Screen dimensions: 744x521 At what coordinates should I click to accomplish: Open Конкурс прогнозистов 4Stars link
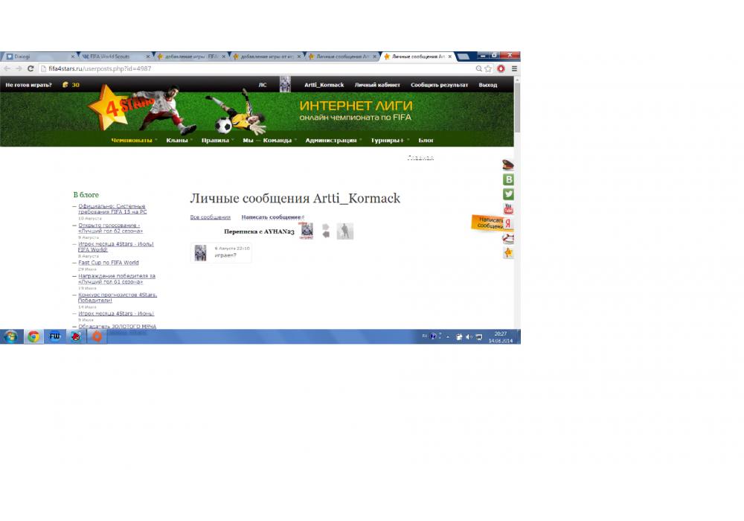(118, 298)
